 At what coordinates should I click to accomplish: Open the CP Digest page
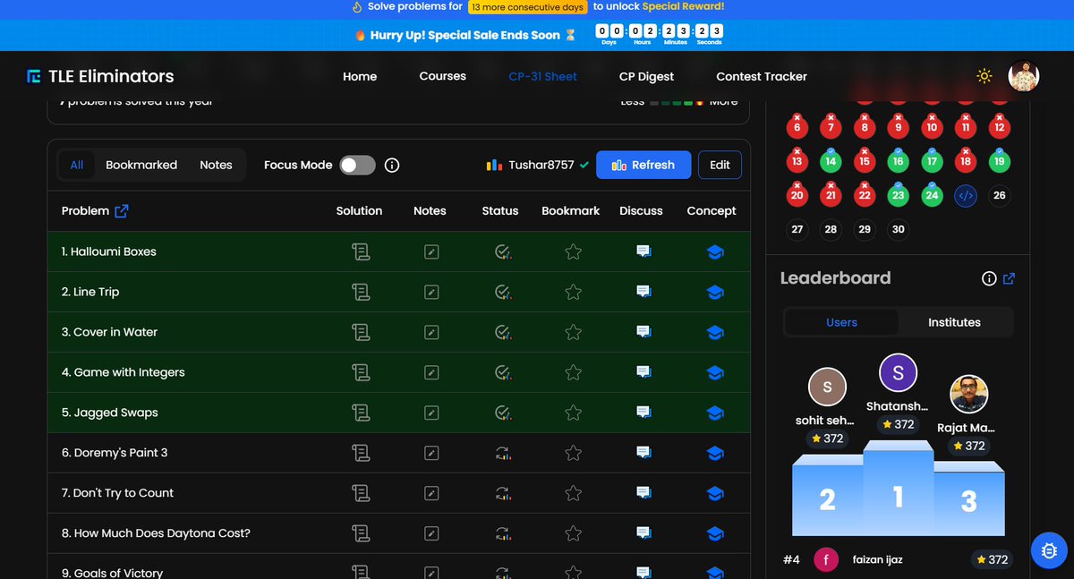(646, 76)
